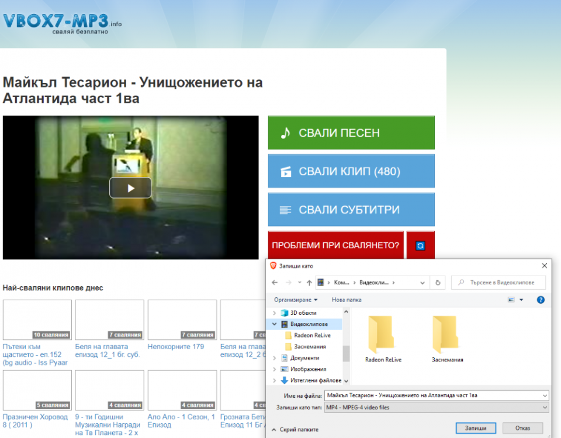Select Заснемания in the navigation tree
561x438 pixels.
[x=310, y=346]
